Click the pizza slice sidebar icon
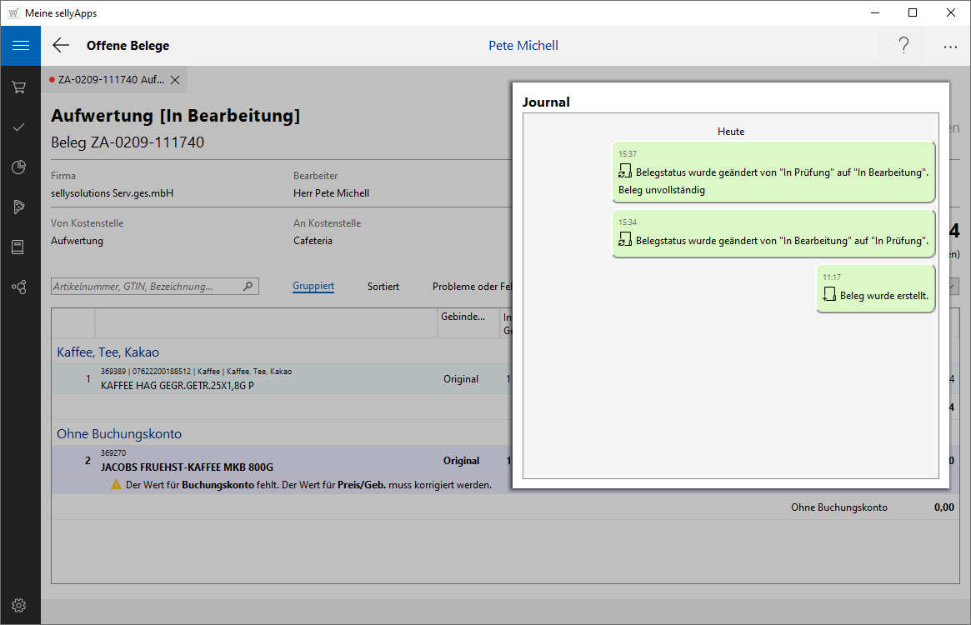 [x=18, y=207]
